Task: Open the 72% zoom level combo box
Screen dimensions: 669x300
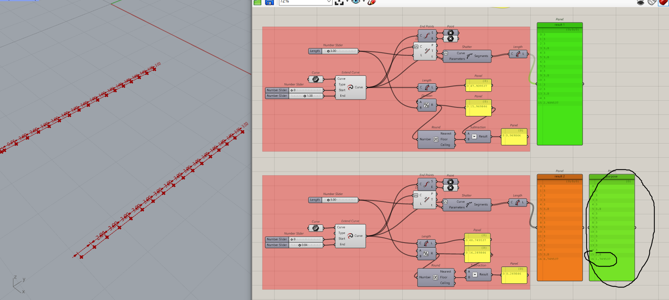Action: coord(306,2)
